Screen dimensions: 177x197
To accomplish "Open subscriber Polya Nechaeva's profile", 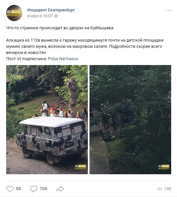I will click(x=63, y=59).
